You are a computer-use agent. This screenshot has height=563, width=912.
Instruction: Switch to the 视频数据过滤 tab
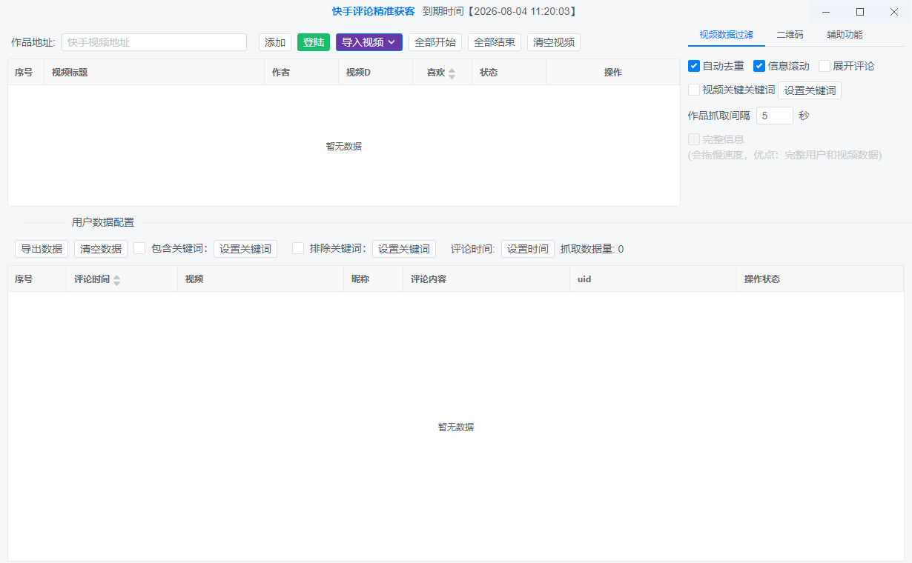point(726,34)
